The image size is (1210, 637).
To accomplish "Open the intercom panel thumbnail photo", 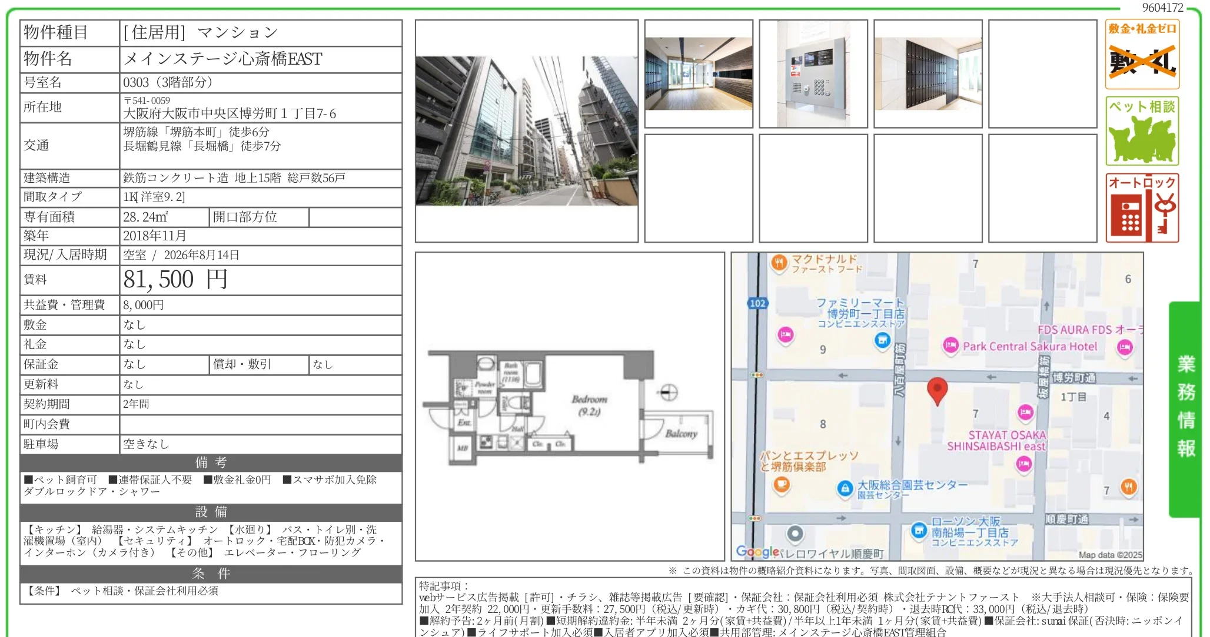I will coord(813,74).
